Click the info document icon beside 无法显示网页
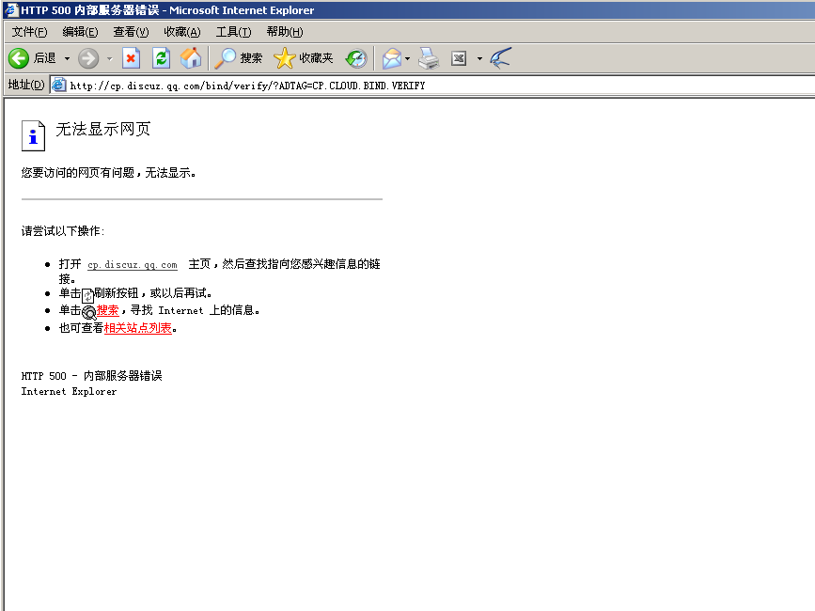The image size is (815, 611). point(33,135)
